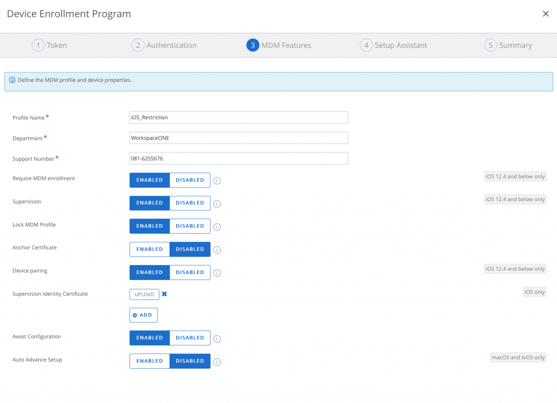Click into the Profile Name field
The width and height of the screenshot is (557, 403).
(238, 118)
